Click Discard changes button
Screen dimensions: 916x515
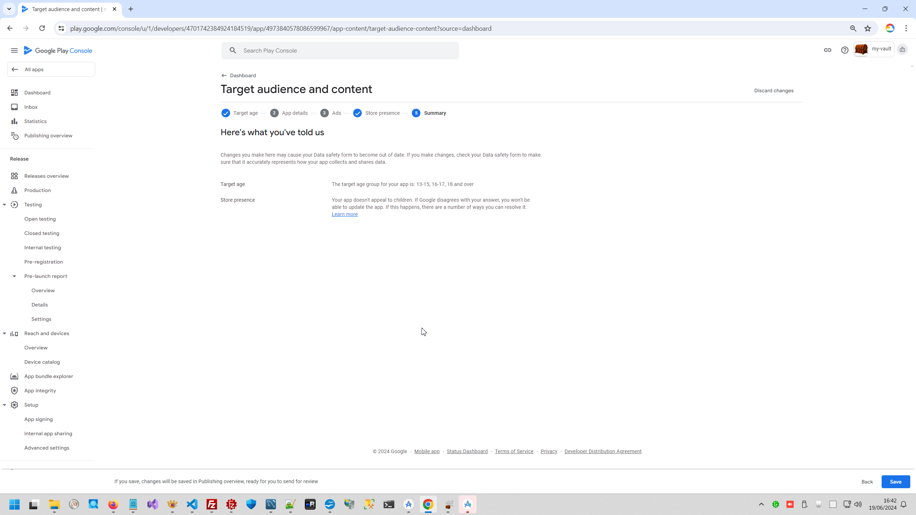[x=774, y=90]
